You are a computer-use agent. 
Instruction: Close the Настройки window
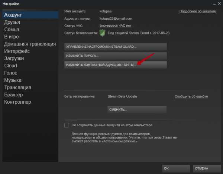219,4
